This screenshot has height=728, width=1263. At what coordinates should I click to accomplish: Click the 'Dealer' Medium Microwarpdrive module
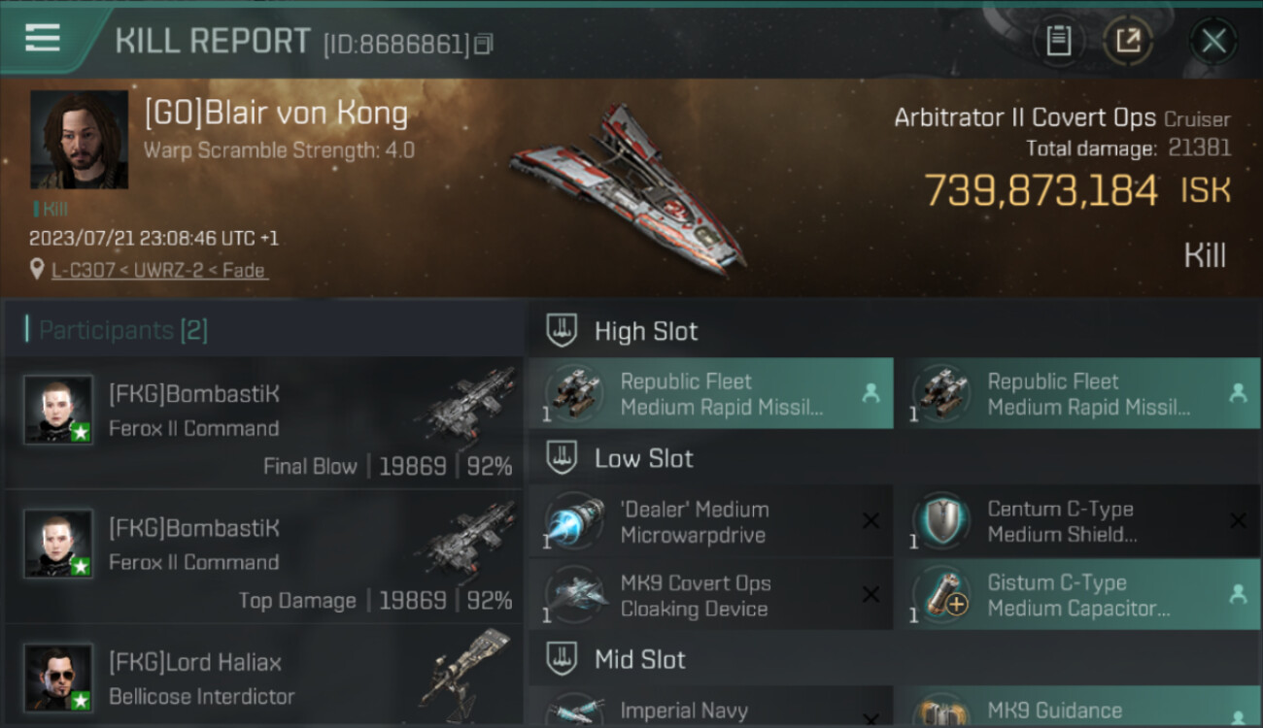point(710,521)
